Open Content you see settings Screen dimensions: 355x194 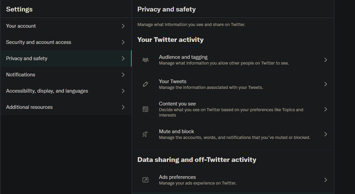pyautogui.click(x=233, y=109)
